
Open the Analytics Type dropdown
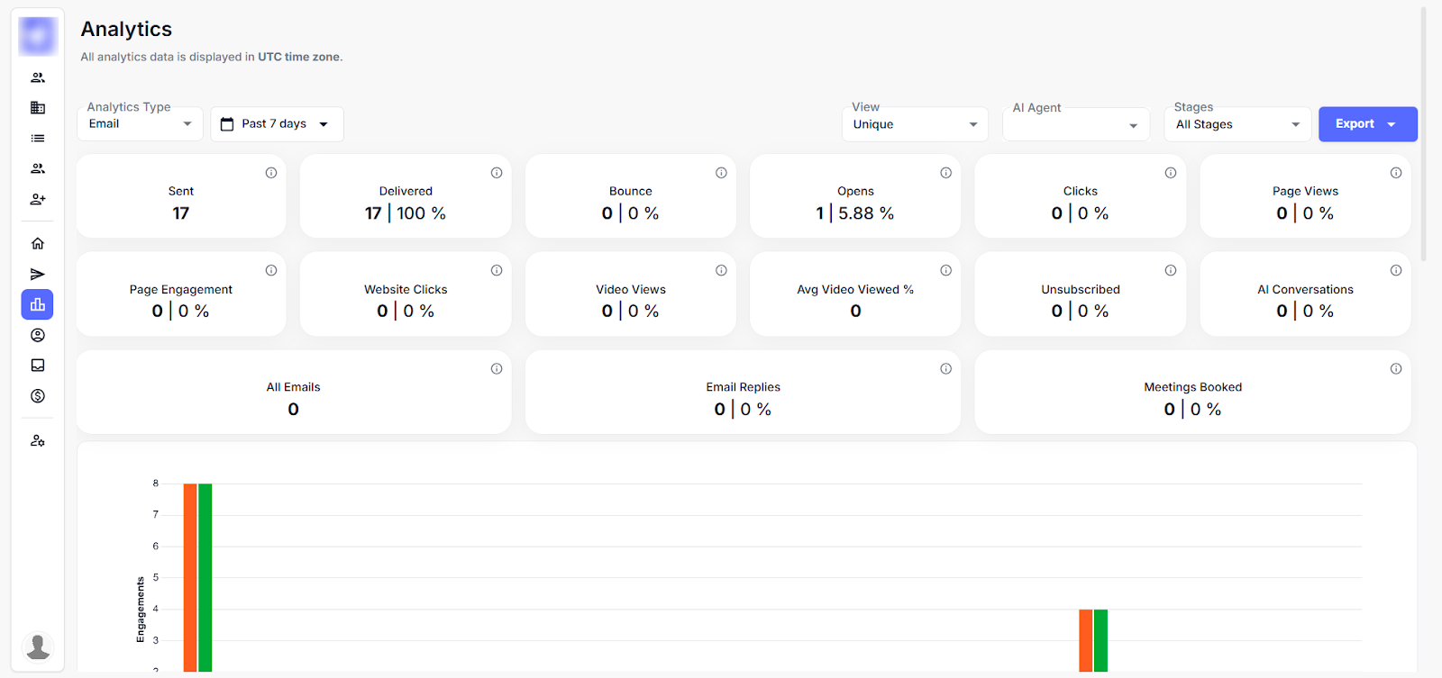pyautogui.click(x=140, y=124)
